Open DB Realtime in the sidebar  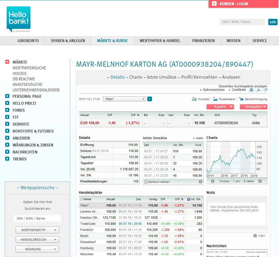pyautogui.click(x=24, y=79)
